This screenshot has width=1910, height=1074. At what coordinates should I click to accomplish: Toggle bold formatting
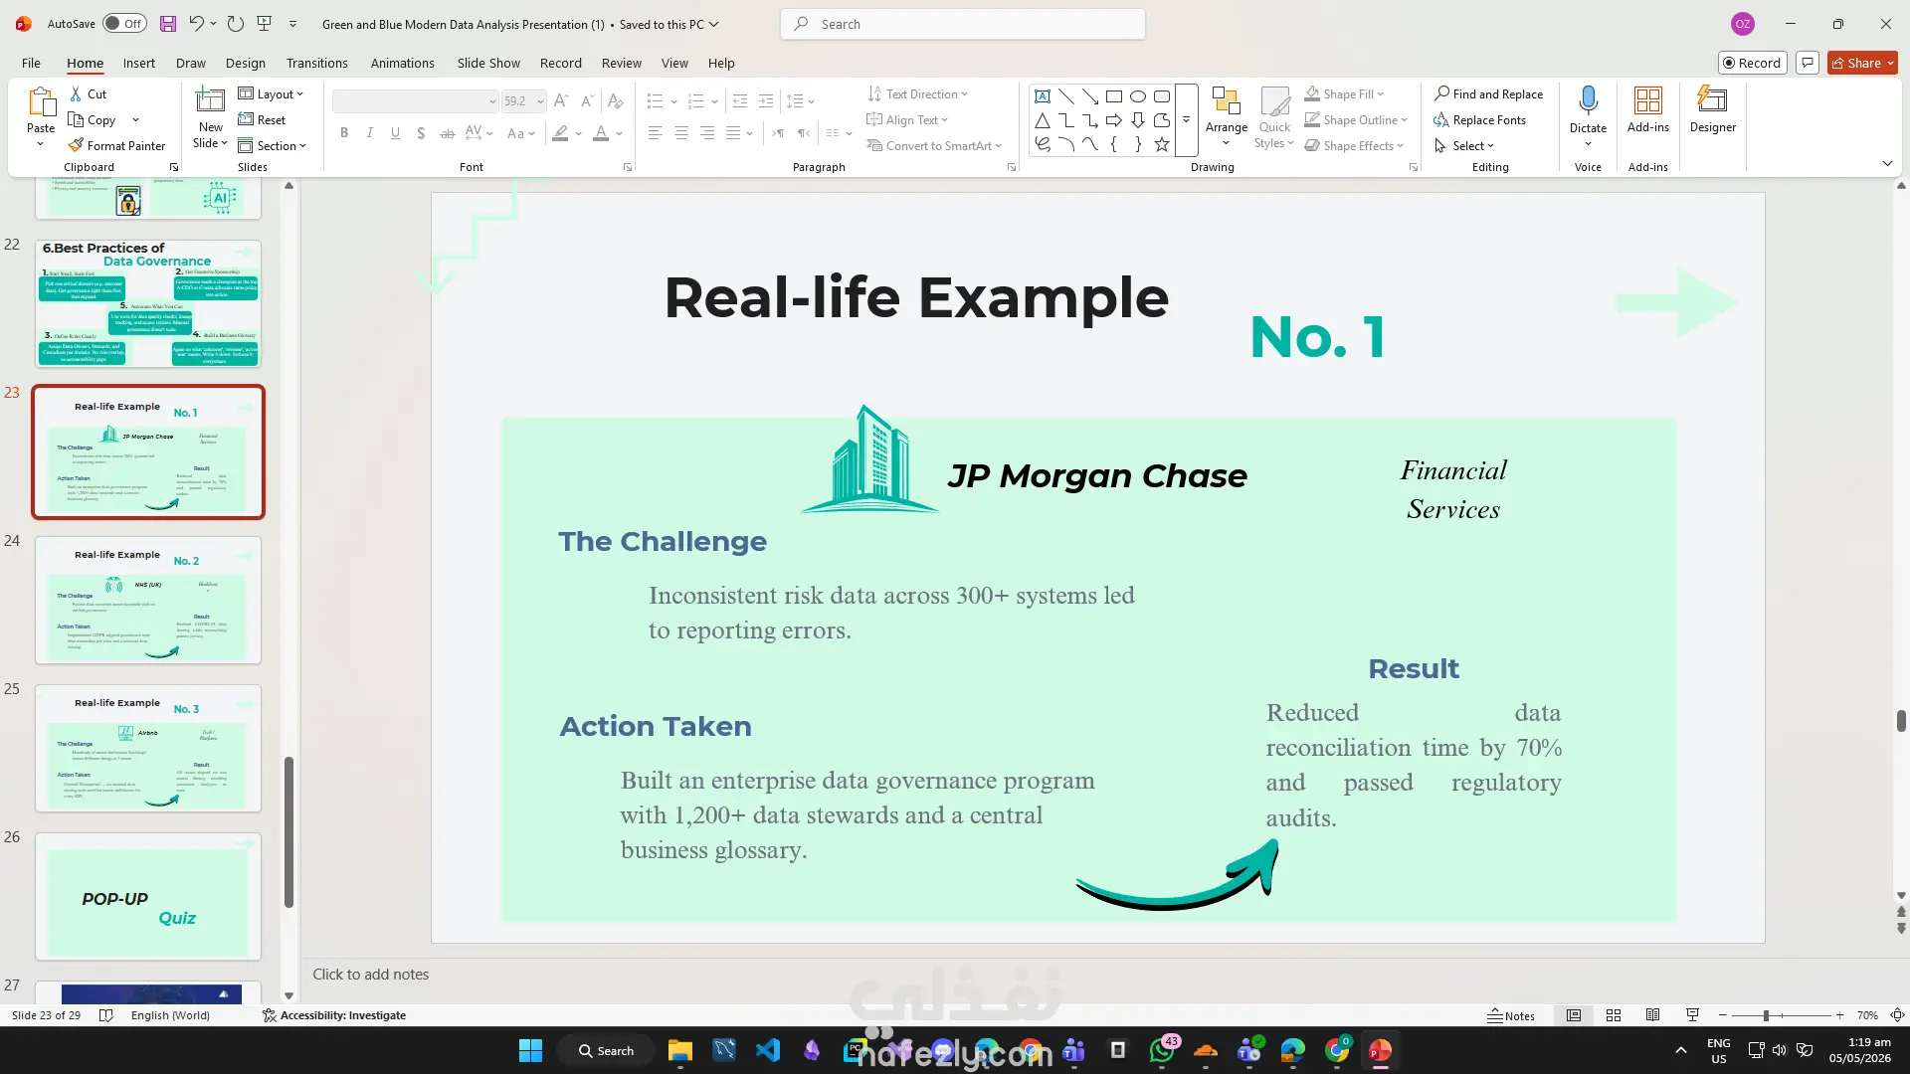[x=344, y=132]
